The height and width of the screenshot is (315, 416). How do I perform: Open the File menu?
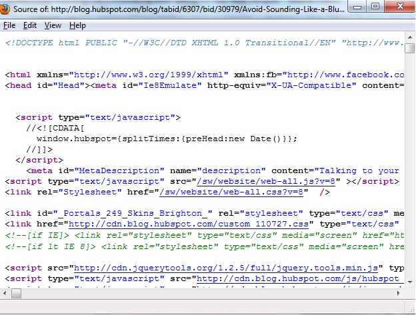9,25
